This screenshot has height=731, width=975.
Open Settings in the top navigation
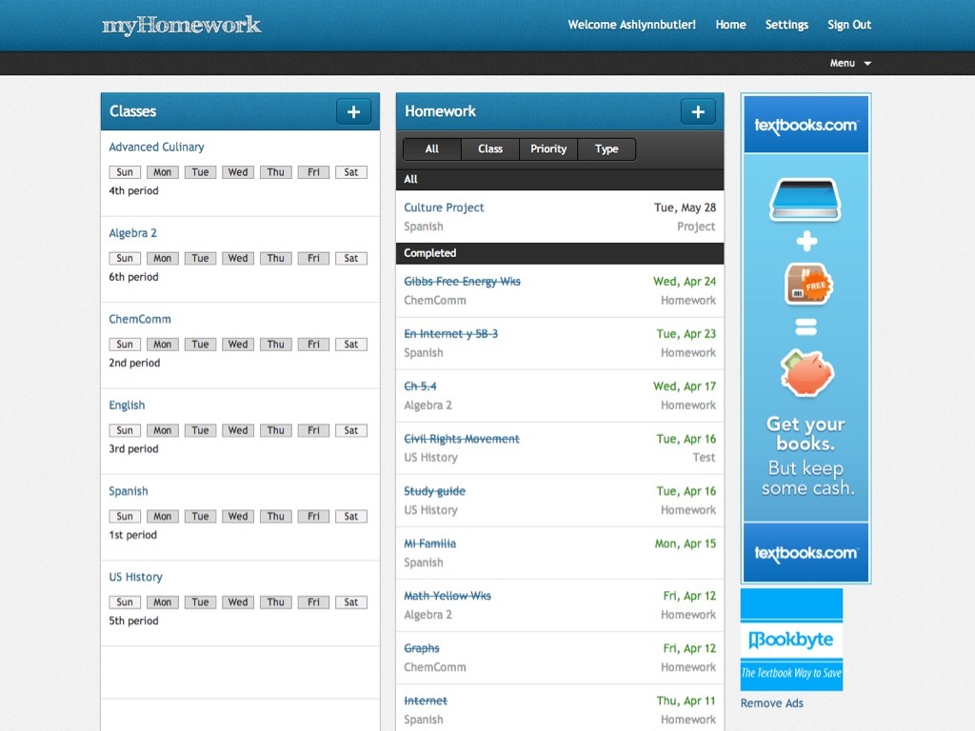[x=786, y=25]
